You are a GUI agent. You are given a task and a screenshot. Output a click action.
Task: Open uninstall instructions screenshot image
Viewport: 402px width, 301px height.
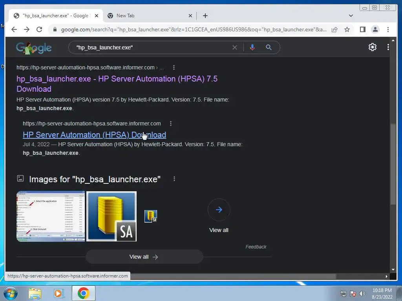[x=51, y=216]
